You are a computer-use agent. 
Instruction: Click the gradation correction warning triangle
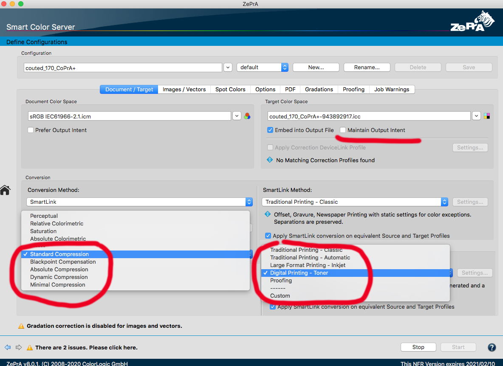[21, 326]
